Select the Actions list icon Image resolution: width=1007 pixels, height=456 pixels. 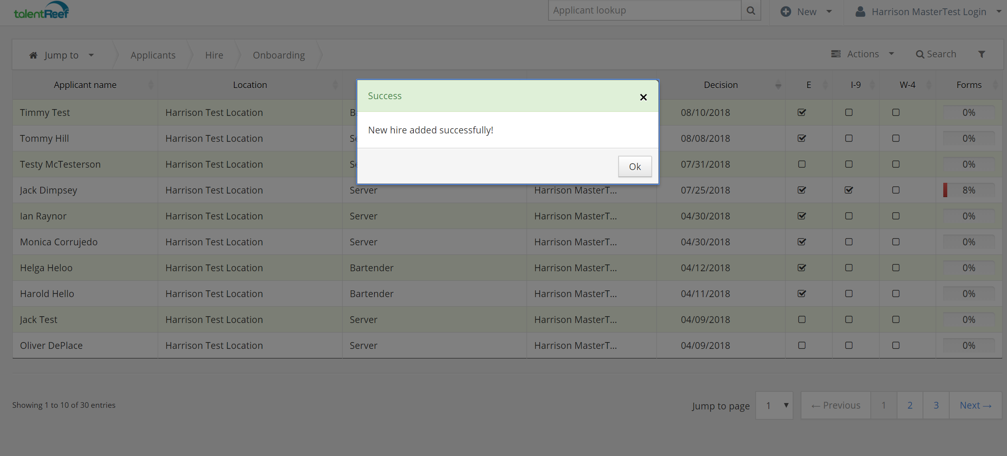[836, 54]
